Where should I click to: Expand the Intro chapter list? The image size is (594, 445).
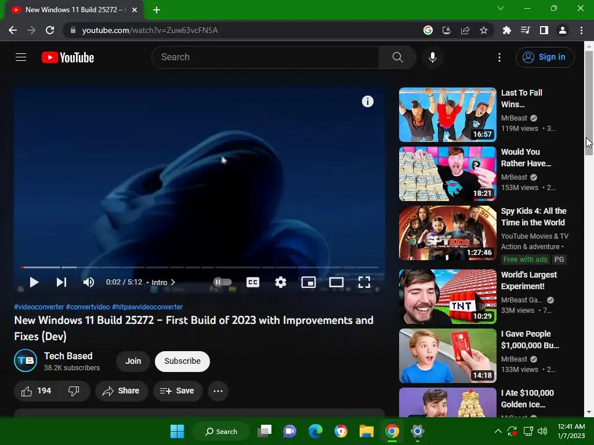pos(163,282)
